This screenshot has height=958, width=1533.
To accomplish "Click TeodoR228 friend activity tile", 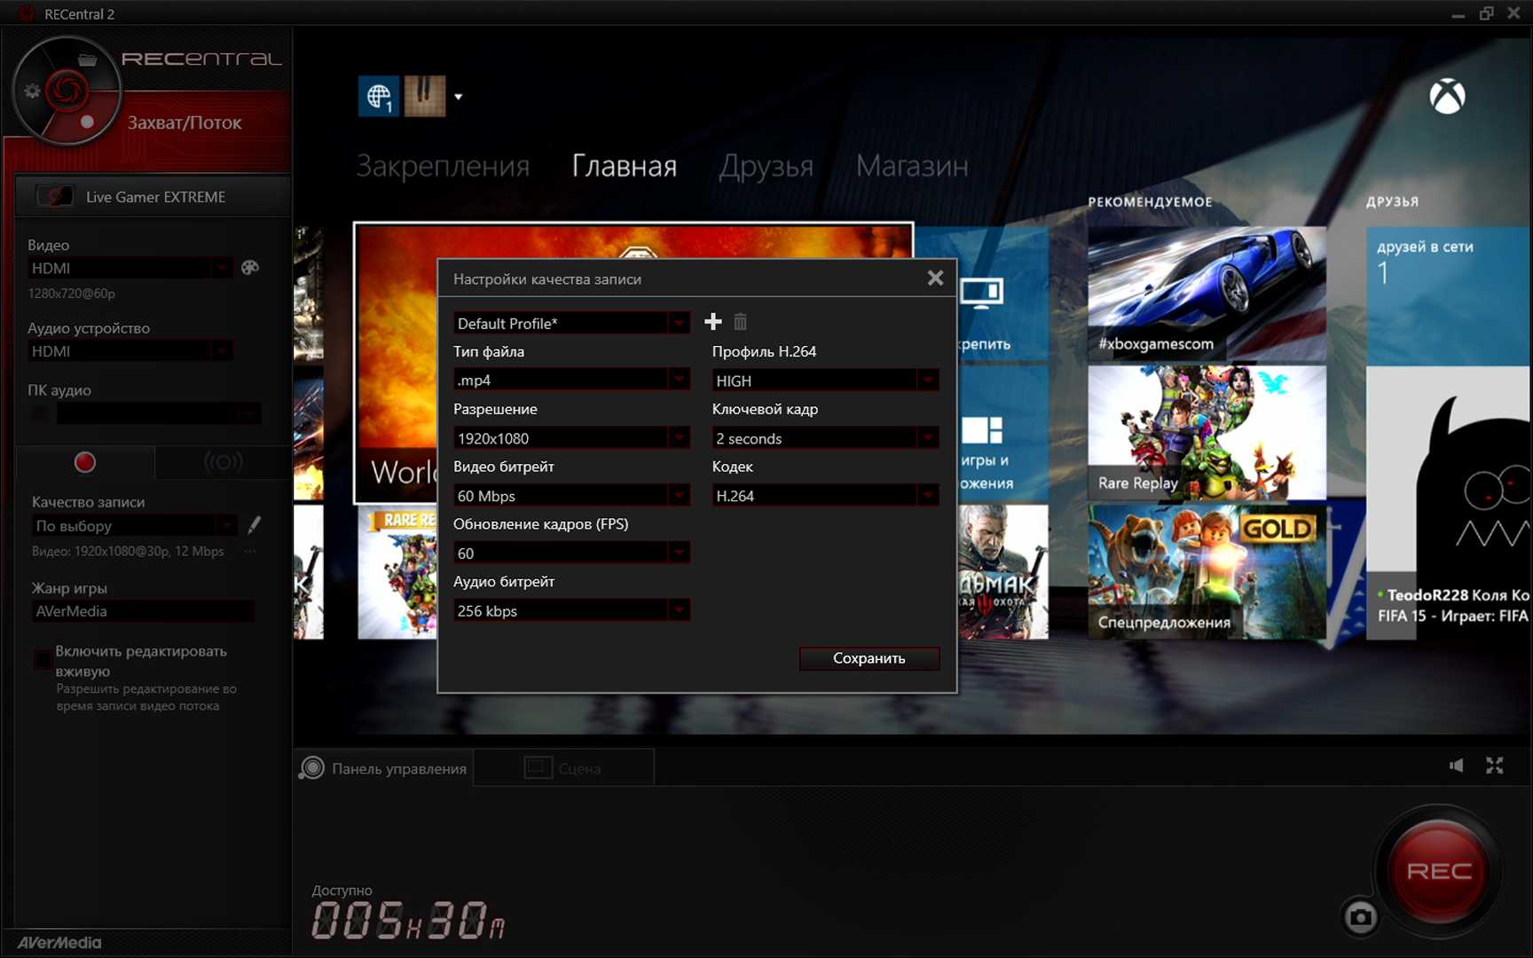I will (1449, 504).
